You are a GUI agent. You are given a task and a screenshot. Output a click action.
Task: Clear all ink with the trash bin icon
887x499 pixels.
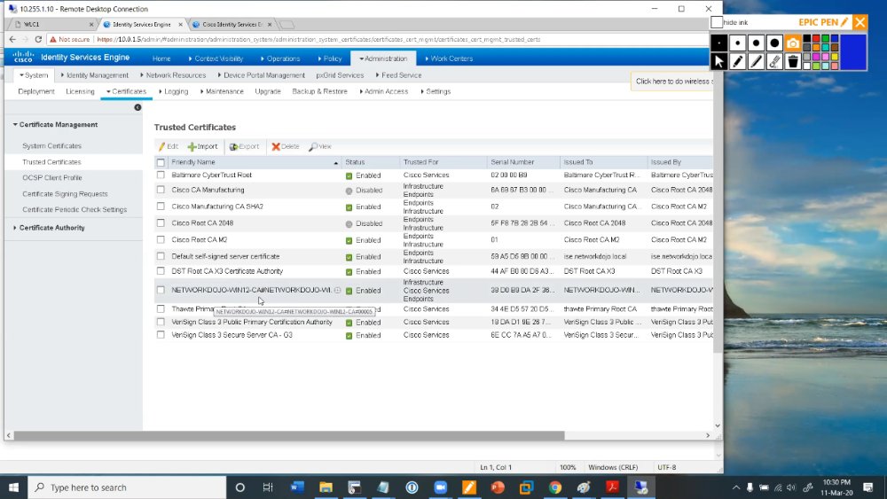(x=793, y=61)
